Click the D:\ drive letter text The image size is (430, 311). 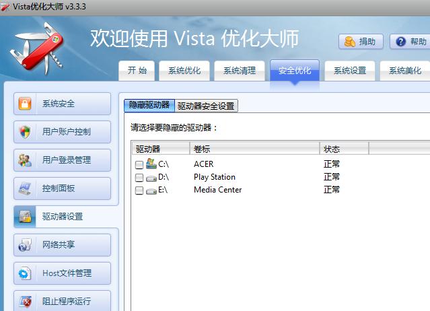click(164, 177)
